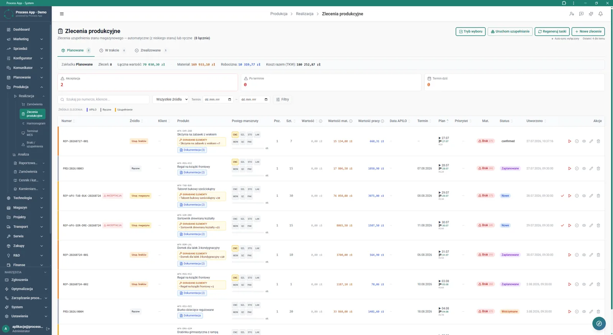Open the hamburger menu next to the sidebar
Image resolution: width=613 pixels, height=335 pixels.
coord(62,14)
